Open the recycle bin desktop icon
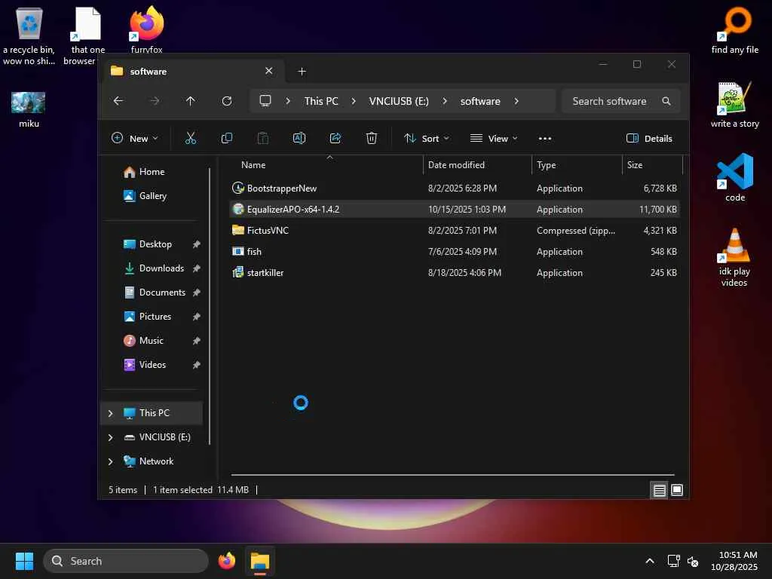Image resolution: width=772 pixels, height=579 pixels. (x=29, y=36)
